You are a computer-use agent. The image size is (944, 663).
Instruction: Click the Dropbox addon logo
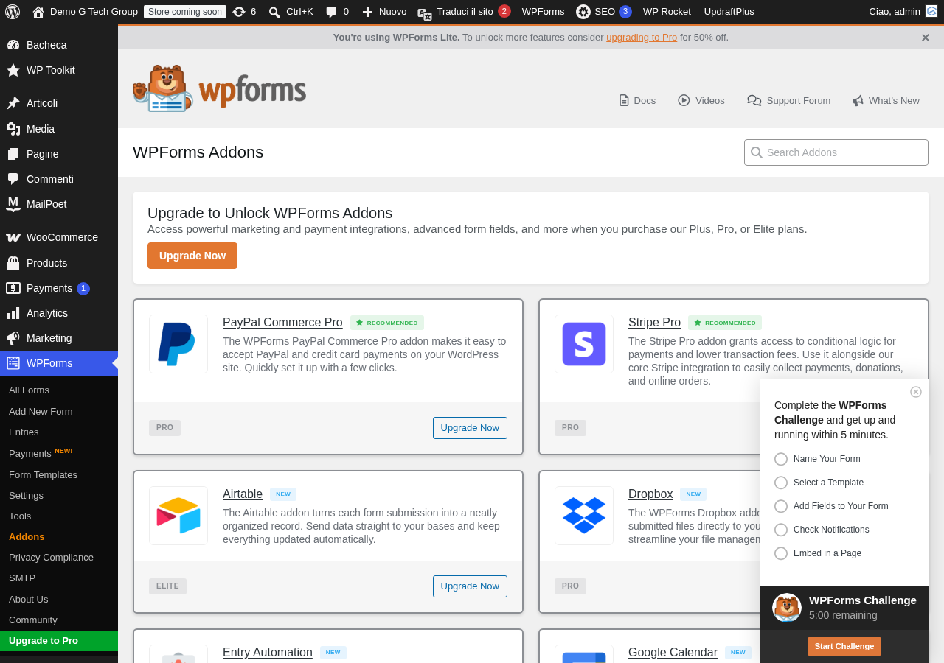pos(584,516)
